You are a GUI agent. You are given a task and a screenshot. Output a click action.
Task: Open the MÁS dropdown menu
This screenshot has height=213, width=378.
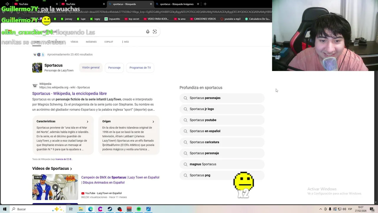125,42
